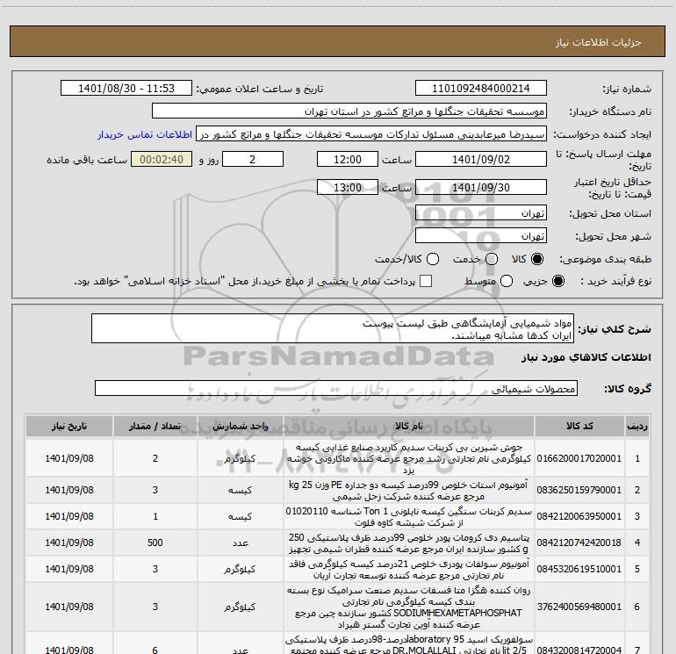
Task: Click the sodium carbonate item name in row 3
Action: [409, 517]
